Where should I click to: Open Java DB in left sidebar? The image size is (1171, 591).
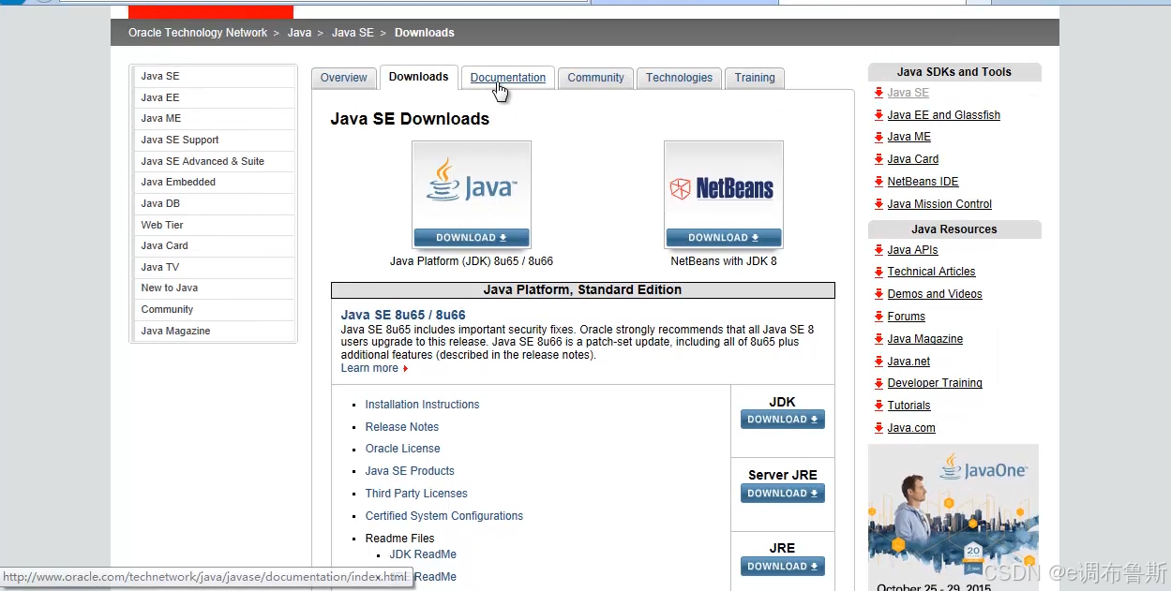click(x=215, y=203)
